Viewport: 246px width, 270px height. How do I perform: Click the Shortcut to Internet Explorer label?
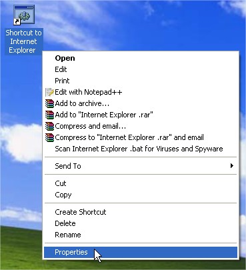(23, 41)
